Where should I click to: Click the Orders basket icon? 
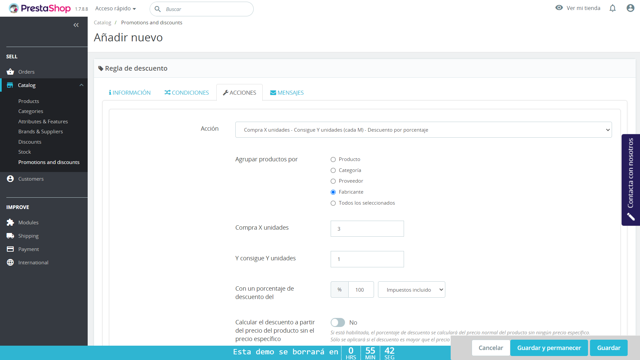(10, 72)
